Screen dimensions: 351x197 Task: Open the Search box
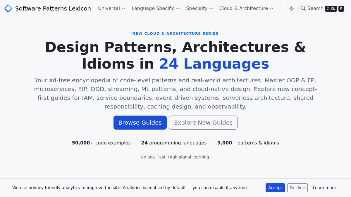coord(323,8)
